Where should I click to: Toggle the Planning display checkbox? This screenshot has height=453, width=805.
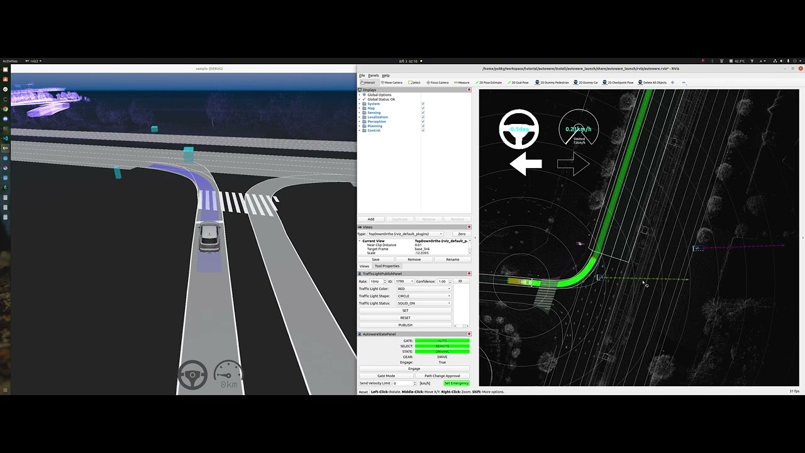(423, 126)
